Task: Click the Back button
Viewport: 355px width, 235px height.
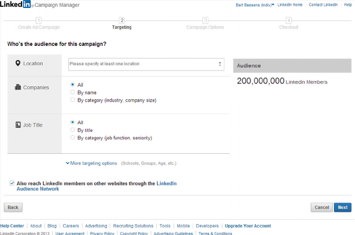Action: point(13,207)
